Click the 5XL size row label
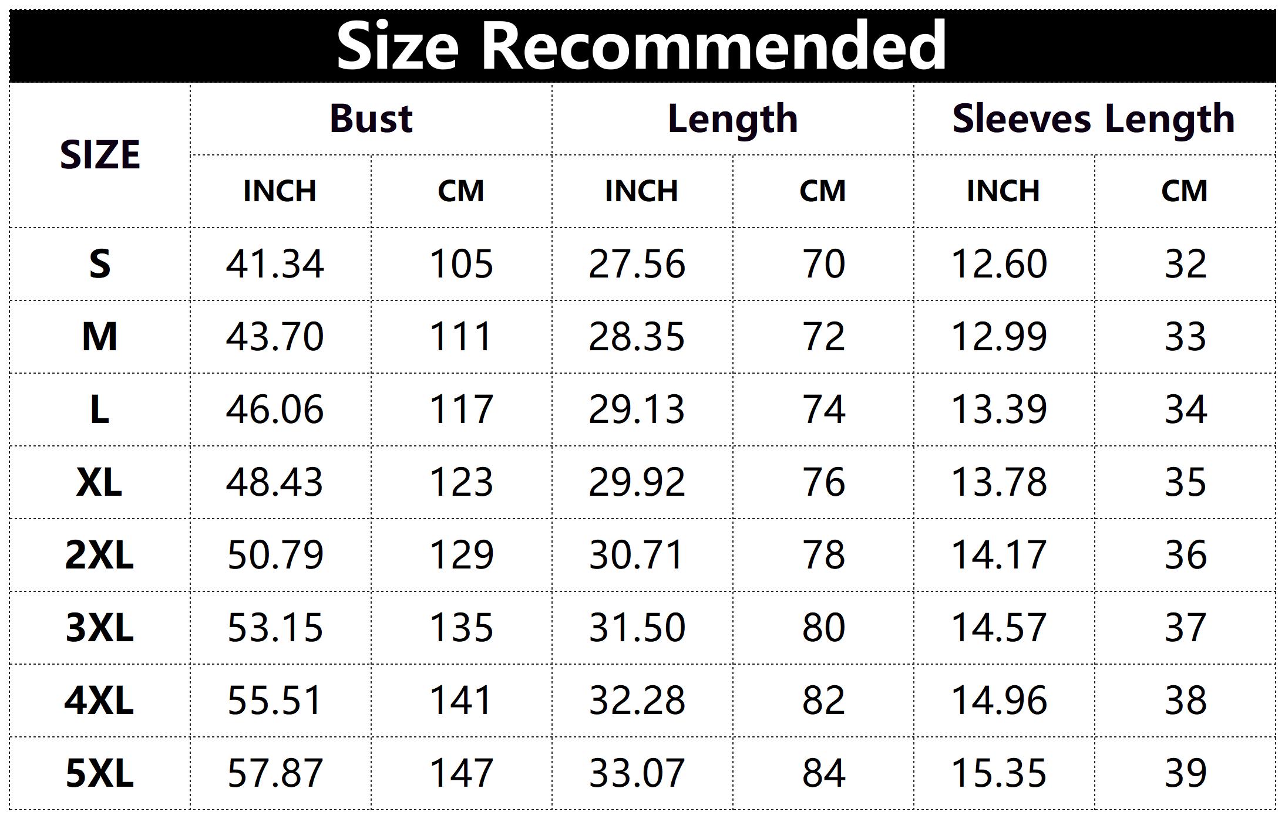Screen dimensions: 1285x819 point(100,773)
